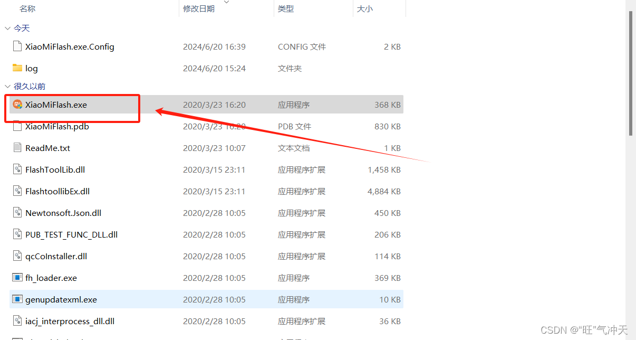Click the XiaoMiFlash.exe.Config file icon

click(x=17, y=46)
